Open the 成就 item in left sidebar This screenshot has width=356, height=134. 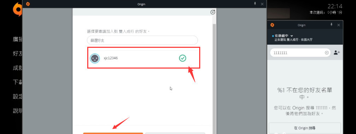point(18,68)
